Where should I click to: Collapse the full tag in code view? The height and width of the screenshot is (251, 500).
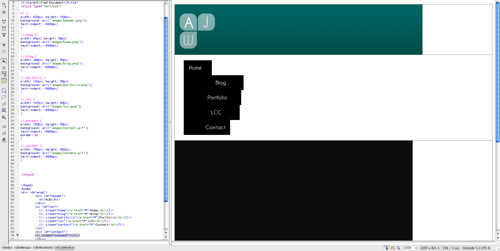4,22
